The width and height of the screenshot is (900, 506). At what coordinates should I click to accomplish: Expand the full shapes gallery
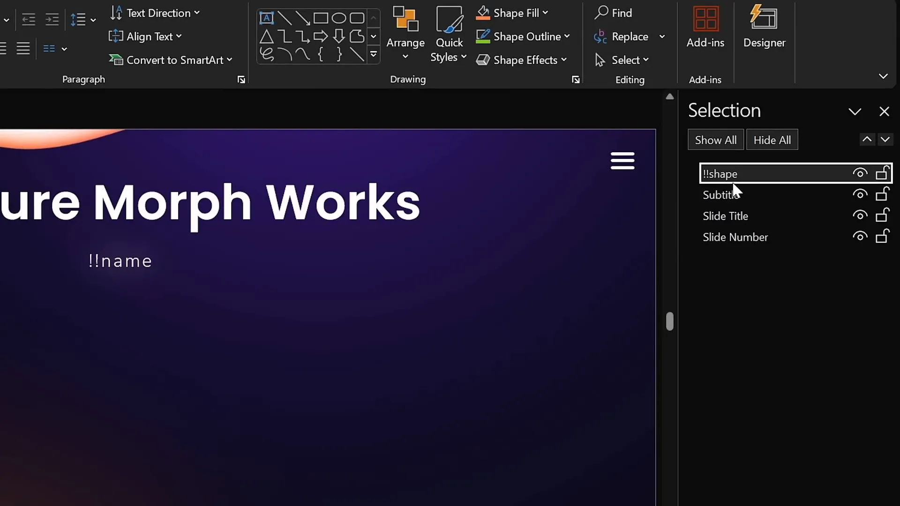pyautogui.click(x=374, y=54)
